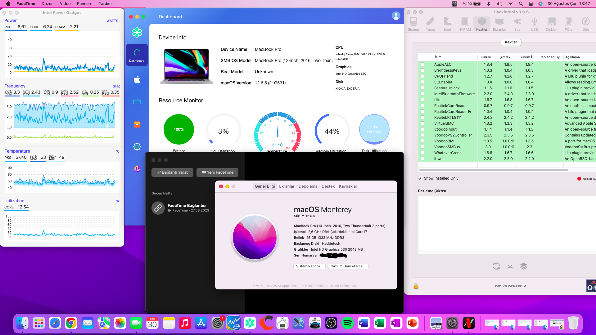Select Dashboard in the blue sidebar
The width and height of the screenshot is (596, 335).
[x=137, y=55]
